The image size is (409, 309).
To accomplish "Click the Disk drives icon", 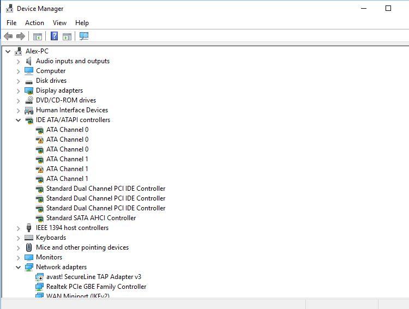I will [29, 82].
